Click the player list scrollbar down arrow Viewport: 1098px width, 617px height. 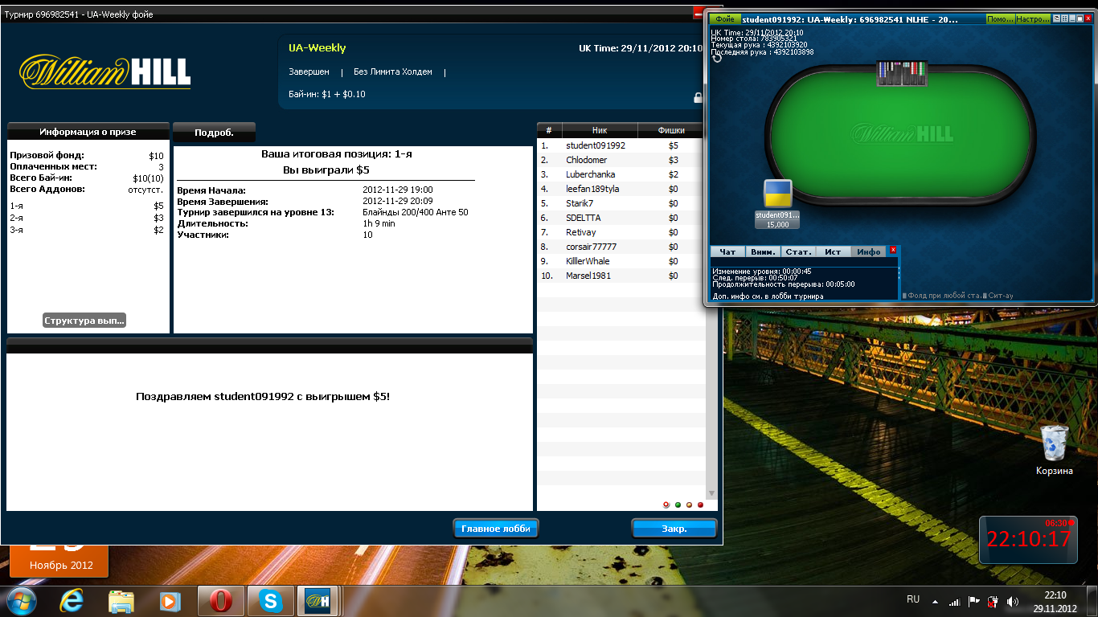(711, 493)
